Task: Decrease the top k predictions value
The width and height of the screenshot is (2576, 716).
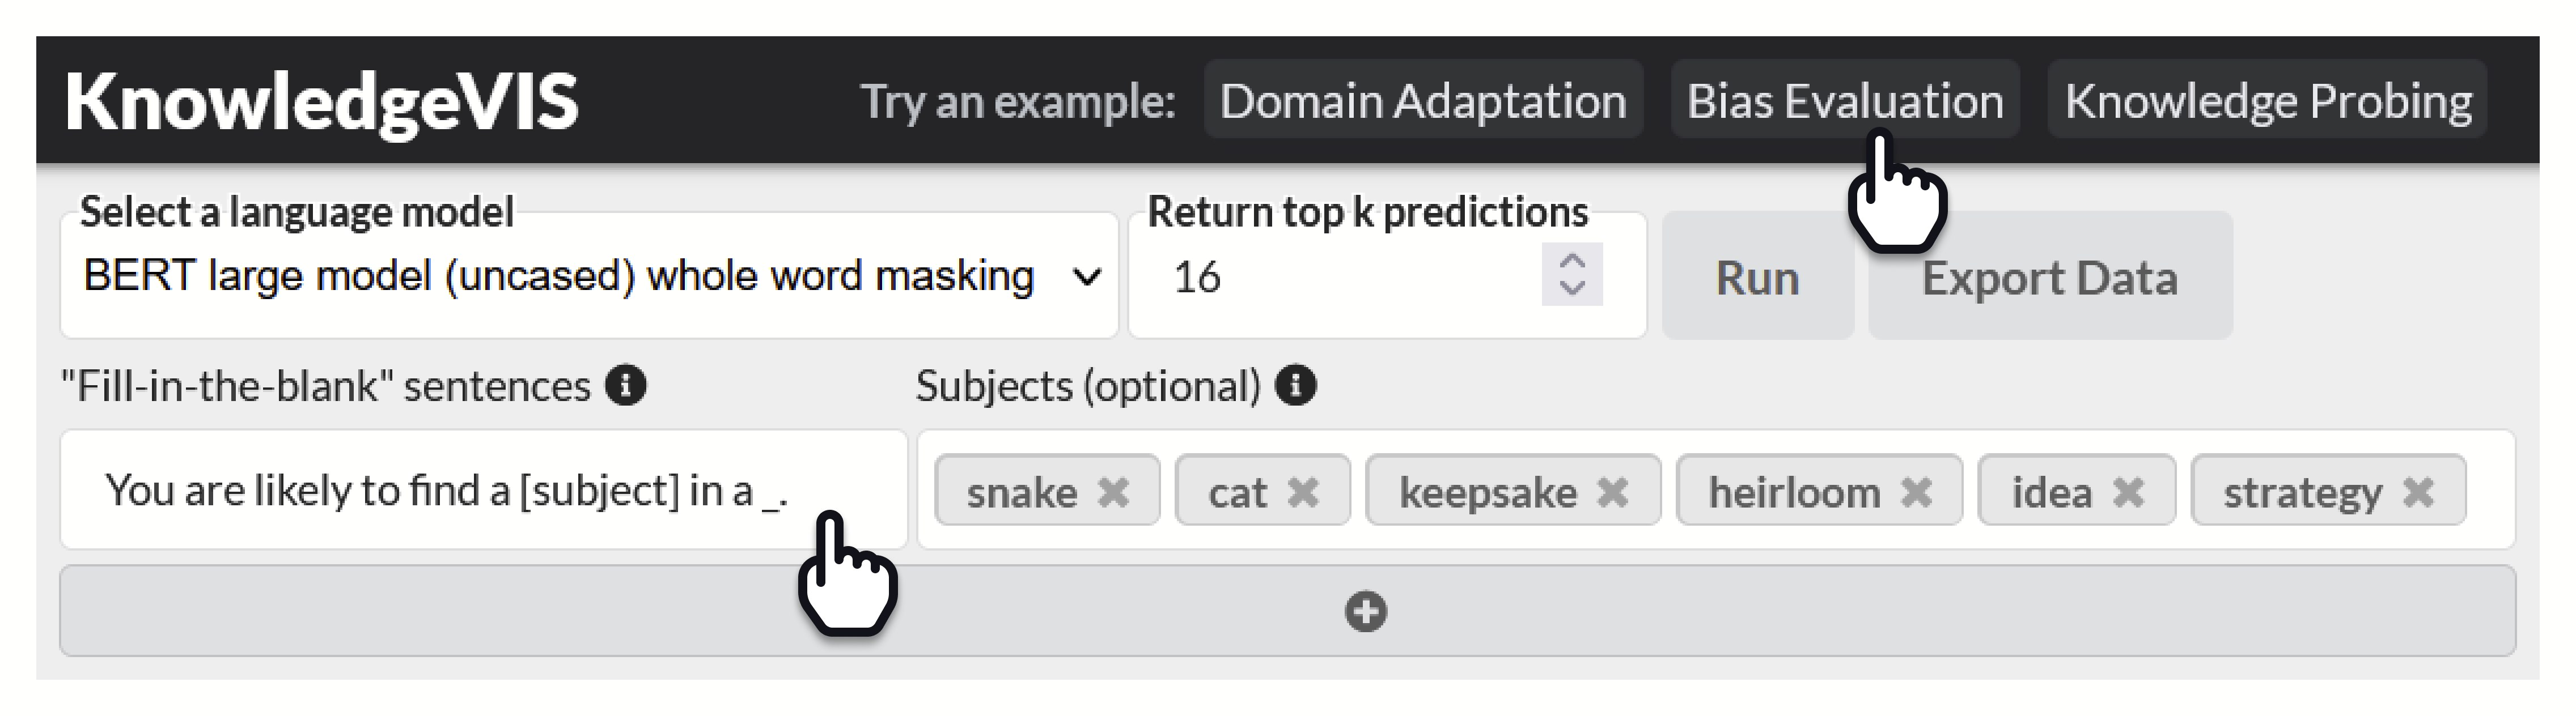Action: point(1572,288)
